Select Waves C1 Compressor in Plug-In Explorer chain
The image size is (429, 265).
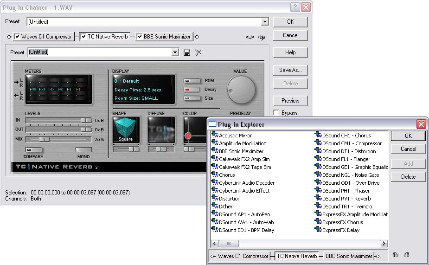[243, 256]
